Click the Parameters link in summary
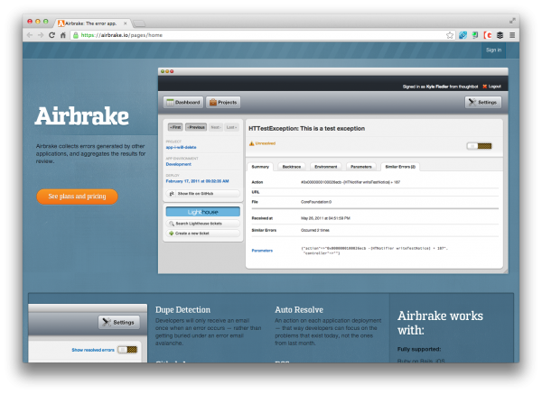Viewport: 542px width, 394px height. point(262,251)
